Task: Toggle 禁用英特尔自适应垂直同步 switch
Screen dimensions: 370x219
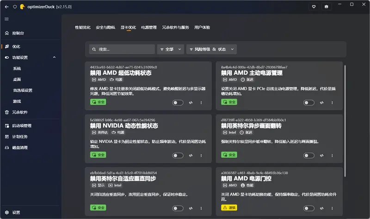Action: pos(178,208)
